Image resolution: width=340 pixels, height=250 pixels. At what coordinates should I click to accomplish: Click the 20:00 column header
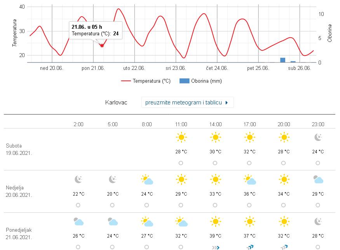[284, 124]
